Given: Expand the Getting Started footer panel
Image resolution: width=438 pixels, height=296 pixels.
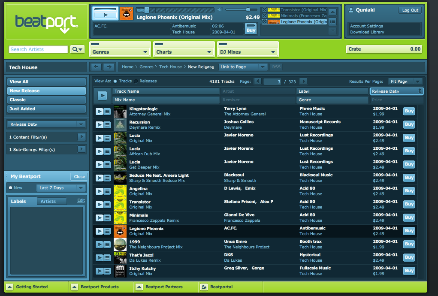Looking at the screenshot, I should (x=9, y=287).
